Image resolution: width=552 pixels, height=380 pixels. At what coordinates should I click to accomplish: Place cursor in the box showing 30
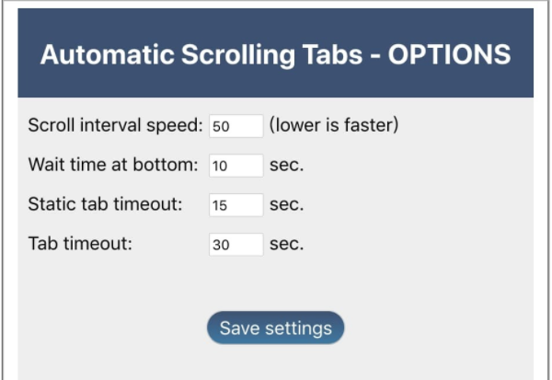[x=236, y=244]
